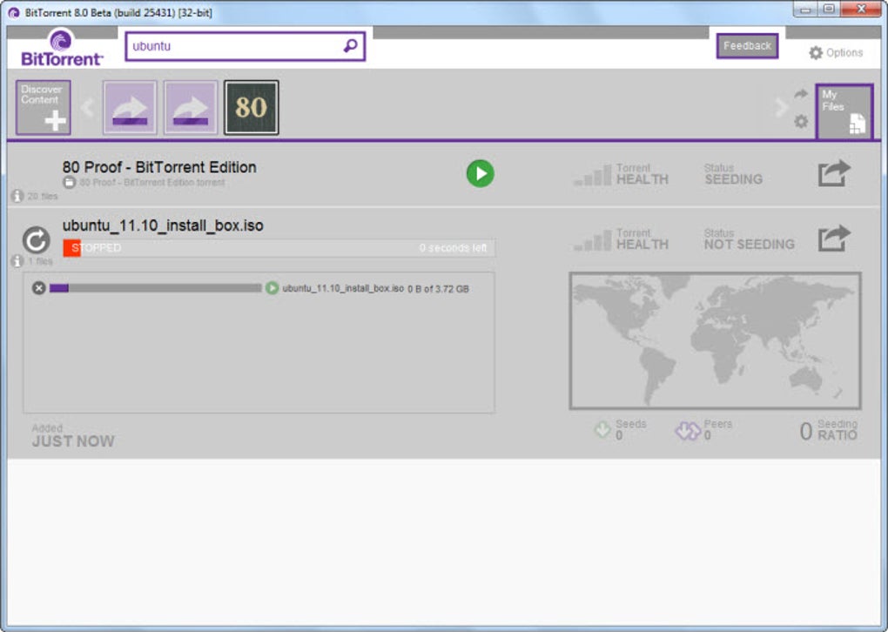Click the green Seeds download icon
Image resolution: width=888 pixels, height=632 pixels.
pyautogui.click(x=602, y=430)
